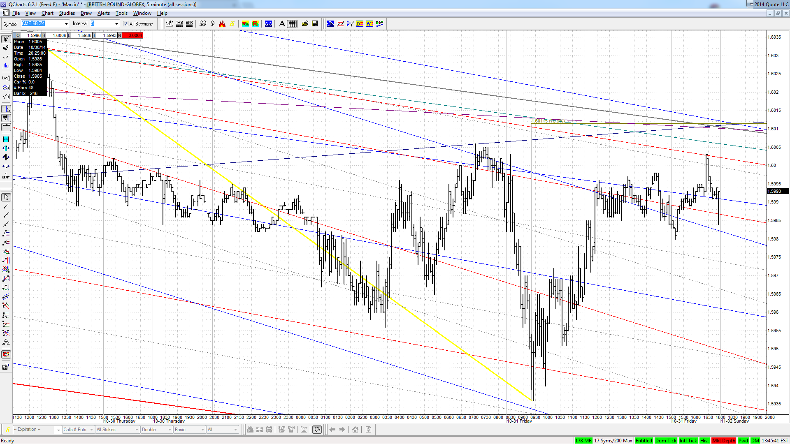Open the Chart menu
The height and width of the screenshot is (444, 790).
coord(47,13)
